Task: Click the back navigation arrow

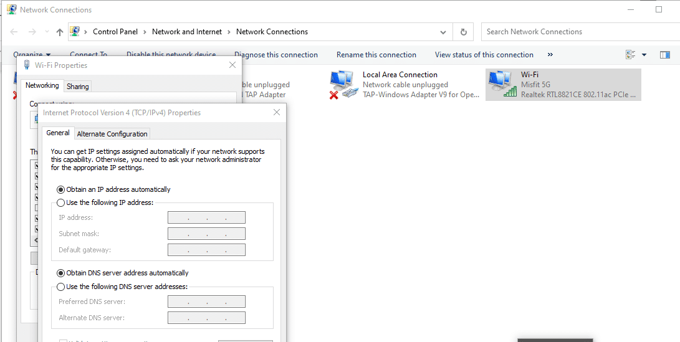Action: pyautogui.click(x=14, y=32)
